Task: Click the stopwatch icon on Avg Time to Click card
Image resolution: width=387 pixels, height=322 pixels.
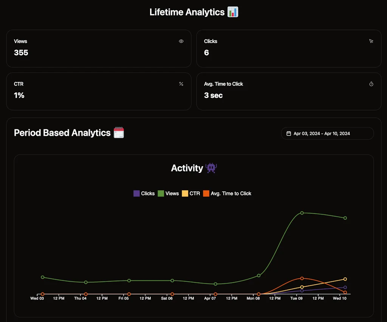Action: (x=371, y=84)
